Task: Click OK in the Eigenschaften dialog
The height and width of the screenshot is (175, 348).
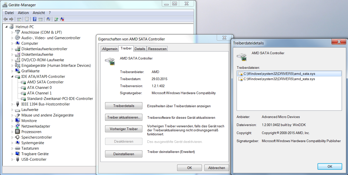Action: click(189, 168)
